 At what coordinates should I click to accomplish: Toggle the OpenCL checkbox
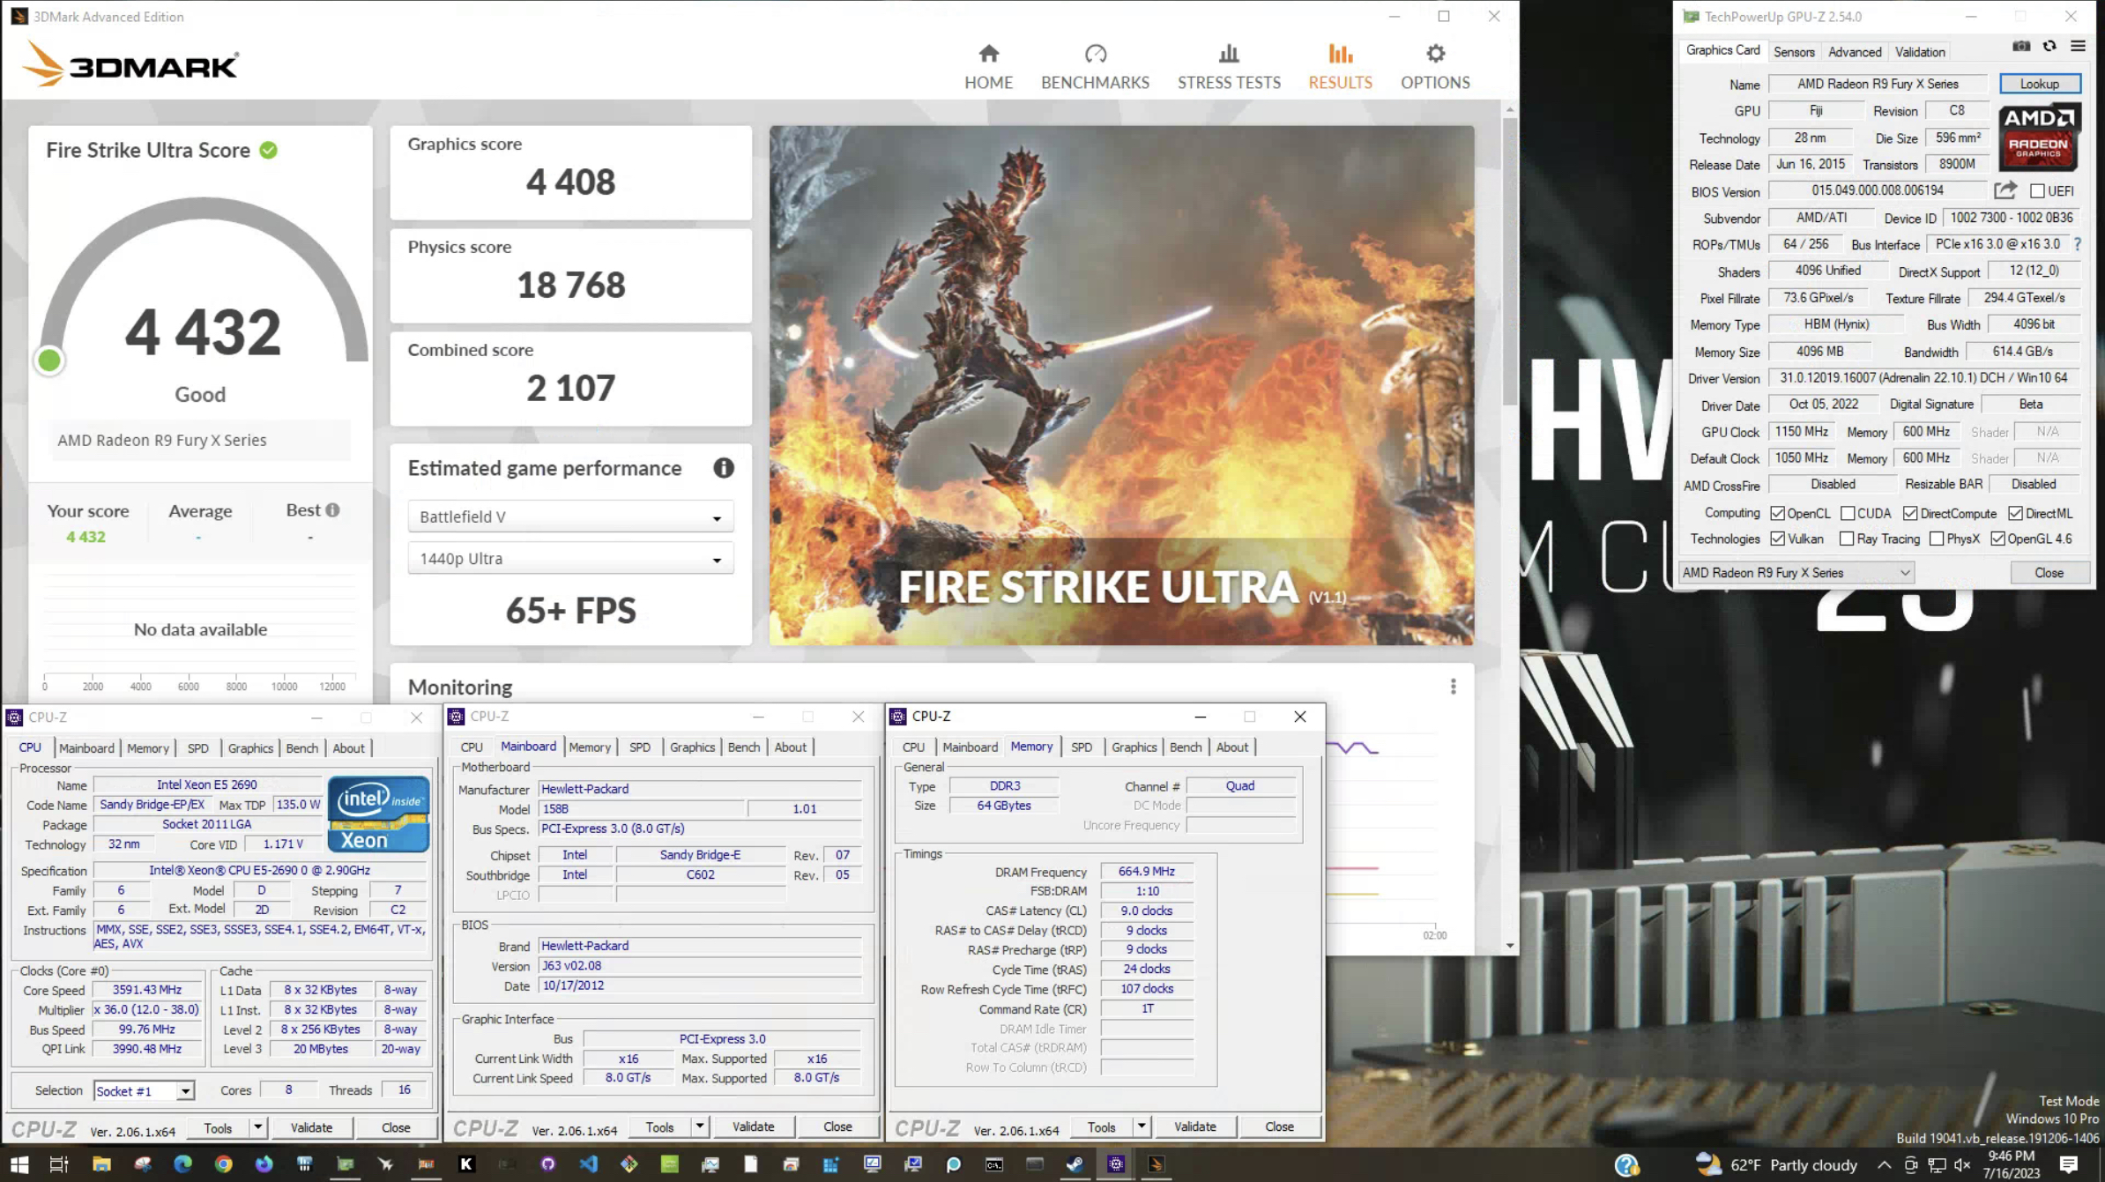[1777, 514]
